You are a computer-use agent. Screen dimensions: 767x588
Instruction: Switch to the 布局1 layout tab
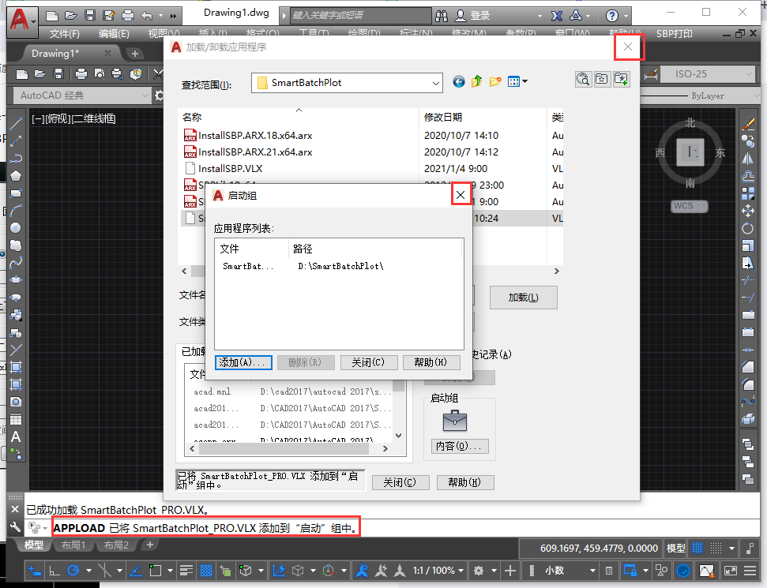click(73, 545)
